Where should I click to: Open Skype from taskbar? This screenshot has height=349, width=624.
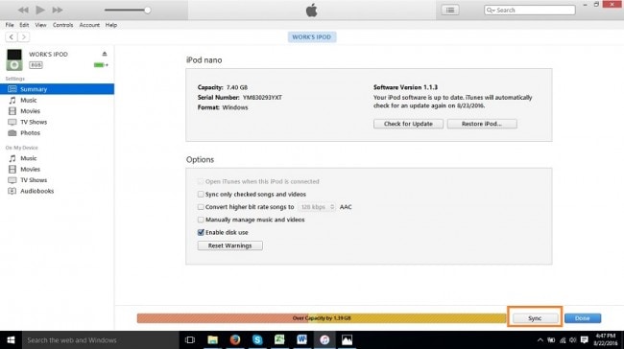pyautogui.click(x=257, y=339)
